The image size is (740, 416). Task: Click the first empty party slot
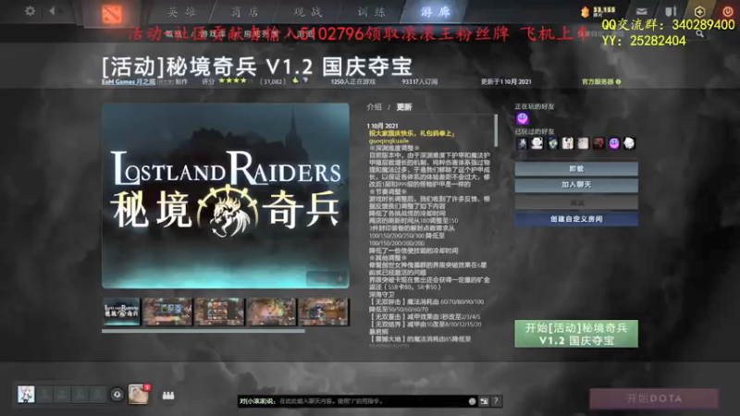coord(44,395)
